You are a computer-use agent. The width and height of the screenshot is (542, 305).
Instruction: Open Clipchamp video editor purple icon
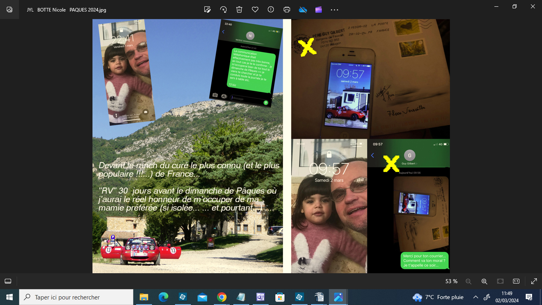point(319,10)
